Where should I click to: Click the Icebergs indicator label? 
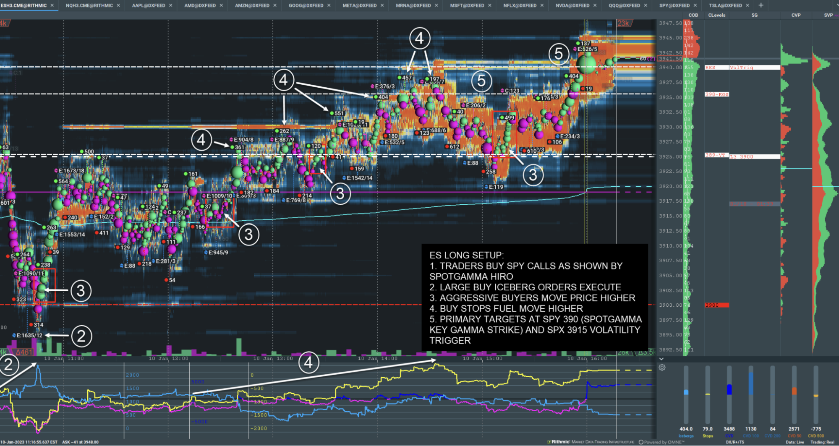pos(686,436)
